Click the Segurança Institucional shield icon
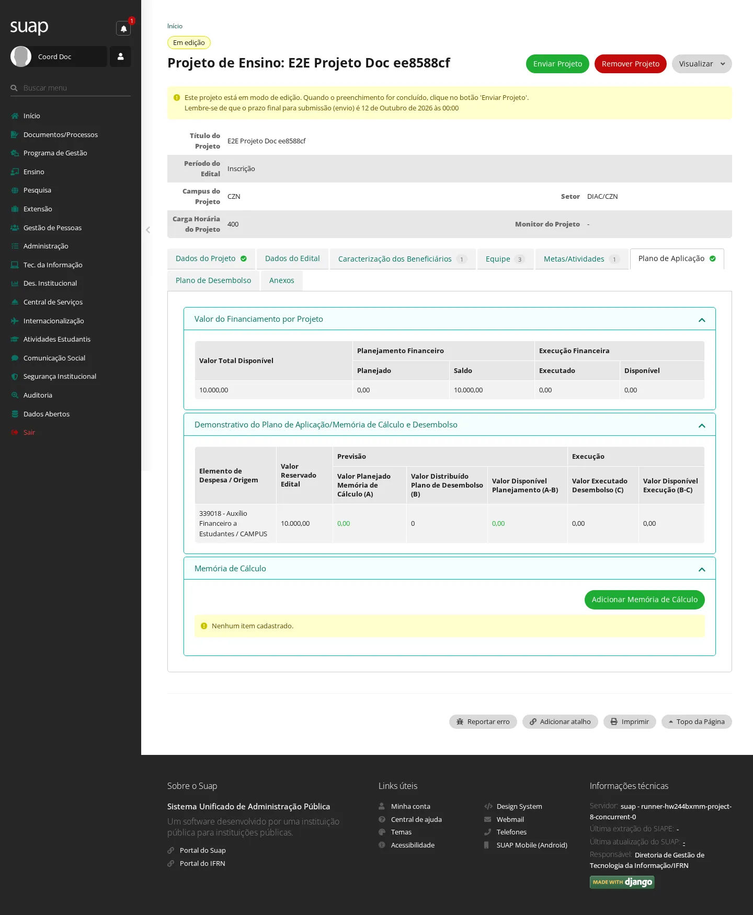753x915 pixels. 15,377
